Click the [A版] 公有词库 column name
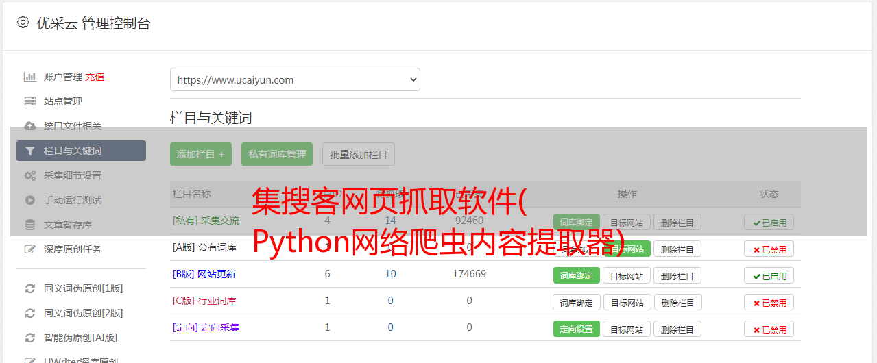 [204, 247]
